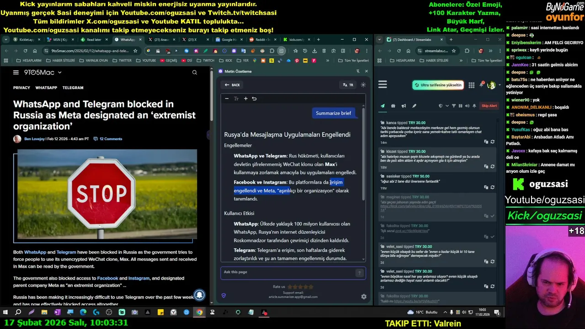Click 'Ultra tarifesine yükseltin' button
The height and width of the screenshot is (329, 585).
[438, 85]
